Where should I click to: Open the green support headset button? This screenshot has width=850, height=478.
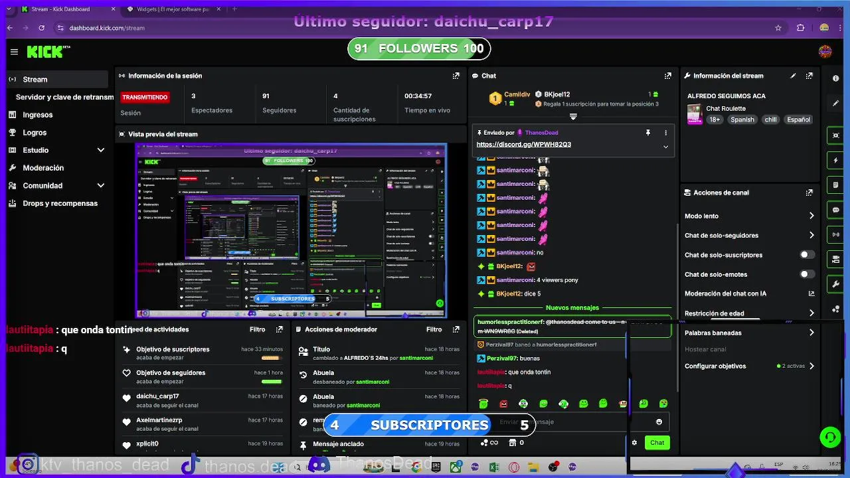tap(829, 437)
